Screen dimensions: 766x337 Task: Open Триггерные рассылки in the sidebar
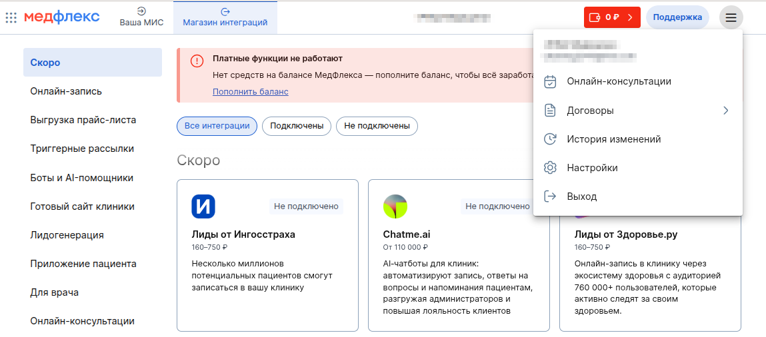click(x=82, y=149)
